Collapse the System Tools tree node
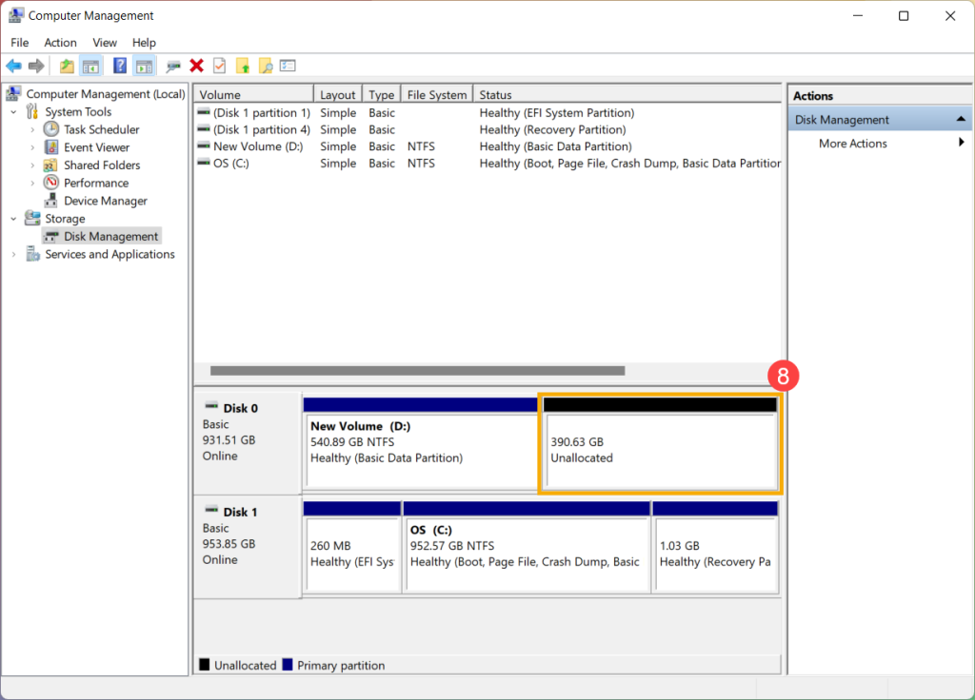975x700 pixels. point(13,112)
